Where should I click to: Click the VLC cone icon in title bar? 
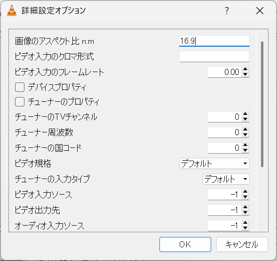[x=12, y=11]
